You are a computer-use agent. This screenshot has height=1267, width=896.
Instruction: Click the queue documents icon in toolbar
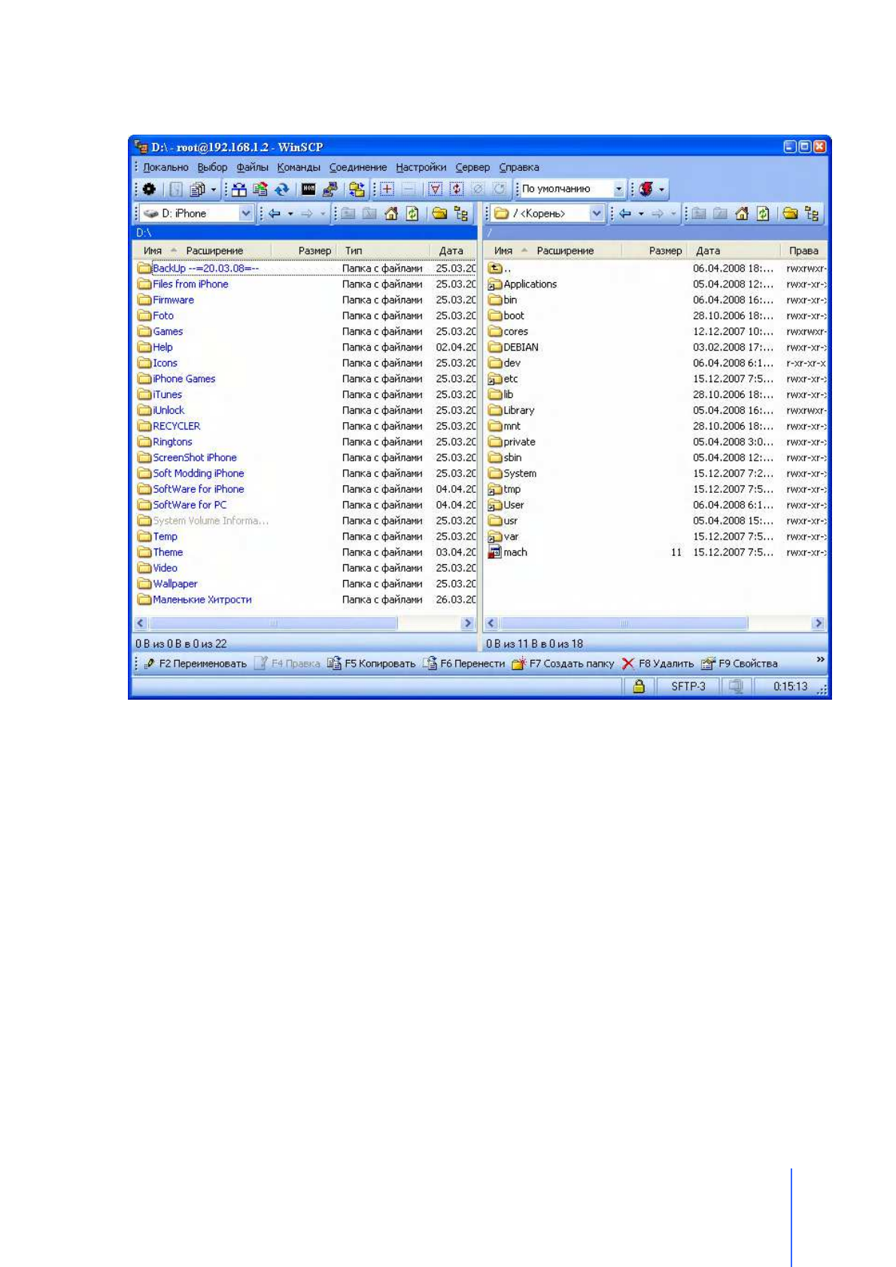pyautogui.click(x=197, y=190)
